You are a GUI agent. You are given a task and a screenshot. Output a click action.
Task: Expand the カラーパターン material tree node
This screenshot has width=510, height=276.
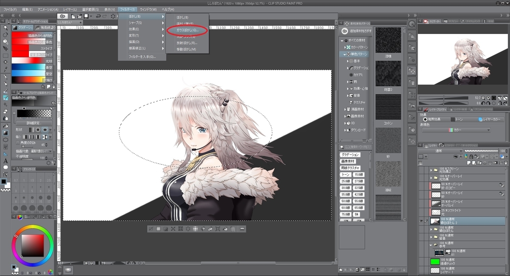coord(344,47)
